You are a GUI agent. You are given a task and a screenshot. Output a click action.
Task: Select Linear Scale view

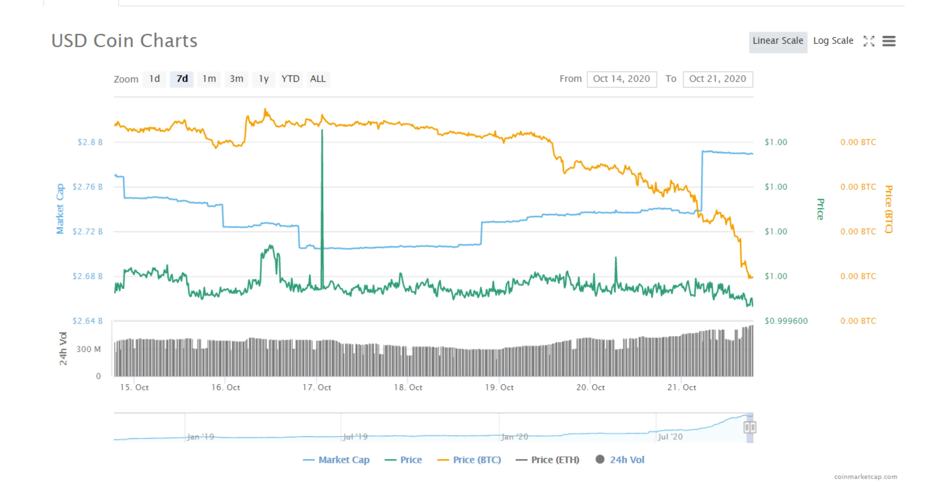(x=778, y=40)
